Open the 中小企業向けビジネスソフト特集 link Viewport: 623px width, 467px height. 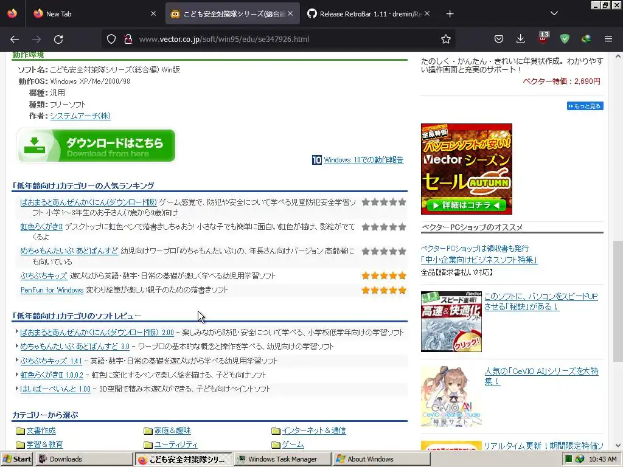[479, 260]
